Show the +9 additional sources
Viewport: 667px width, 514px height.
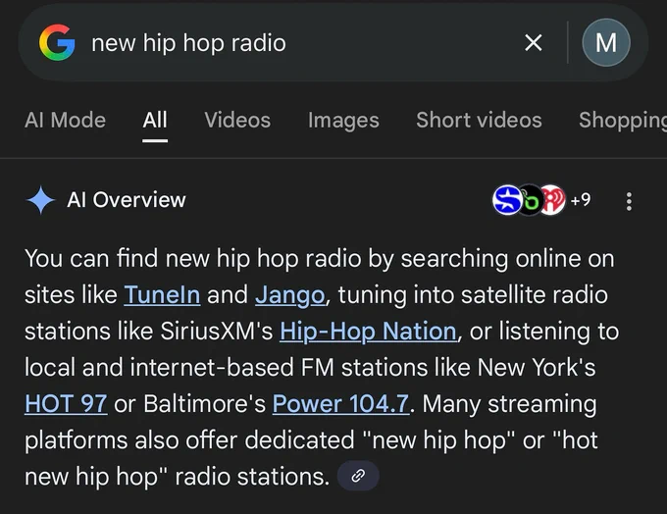[x=581, y=199]
